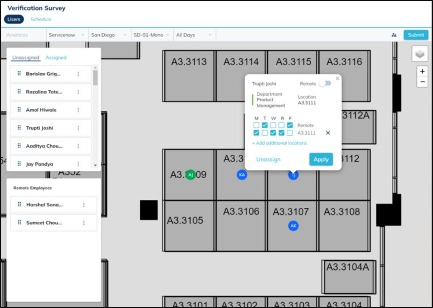Switch to the Schedule tab

(x=41, y=19)
